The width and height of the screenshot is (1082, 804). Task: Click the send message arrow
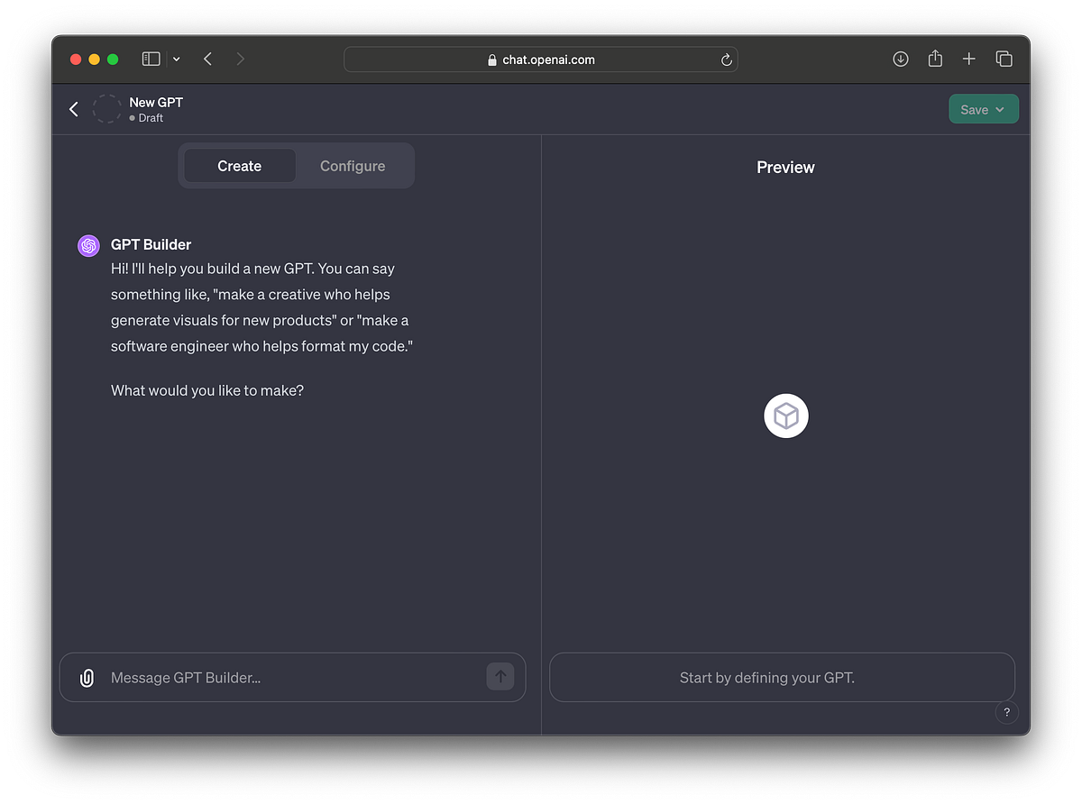[500, 676]
